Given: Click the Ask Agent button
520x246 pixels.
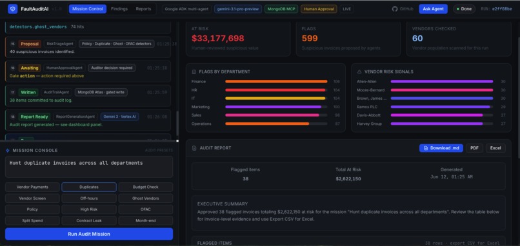Looking at the screenshot, I should [433, 9].
